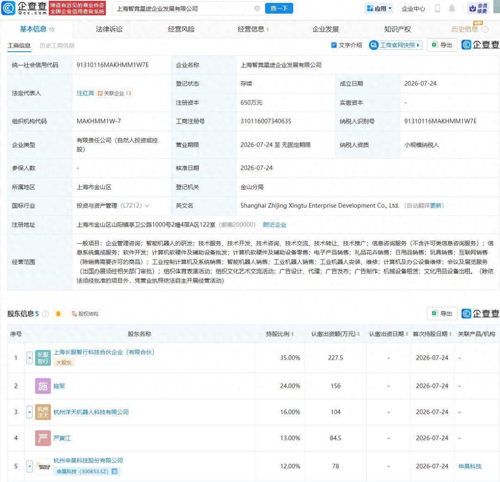Select the 工商信息 sub-tab

19,46
